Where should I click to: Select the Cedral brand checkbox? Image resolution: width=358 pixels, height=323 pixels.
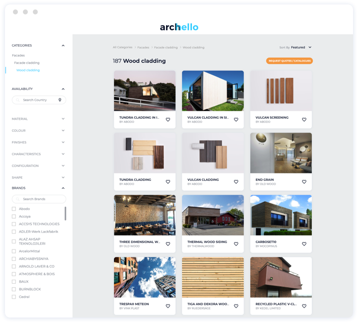pyautogui.click(x=14, y=297)
